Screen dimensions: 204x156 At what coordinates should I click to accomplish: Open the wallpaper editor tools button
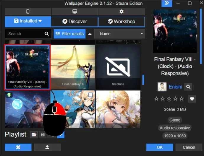point(18,147)
